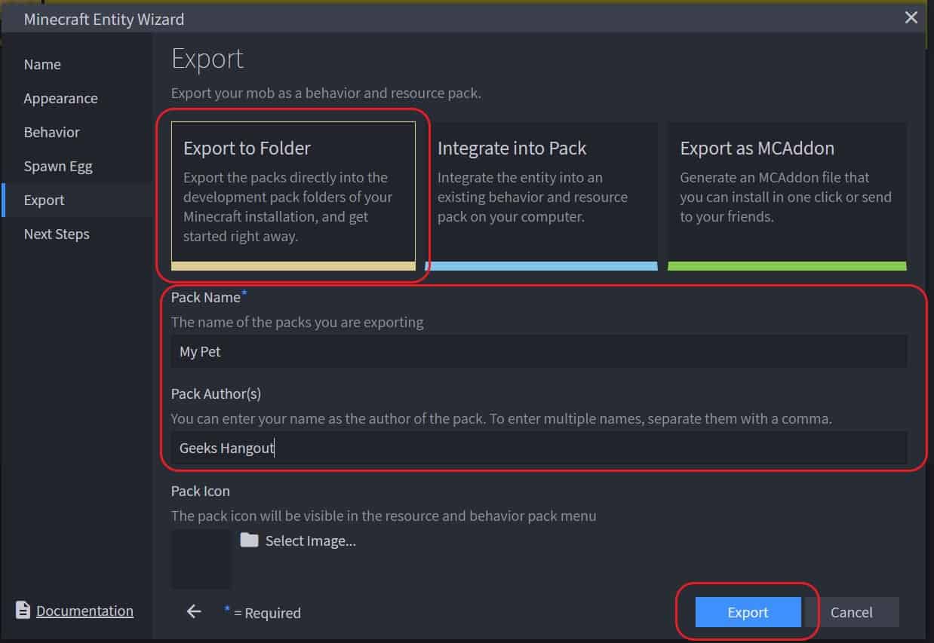
Task: Open the Appearance step in sidebar
Action: point(60,99)
